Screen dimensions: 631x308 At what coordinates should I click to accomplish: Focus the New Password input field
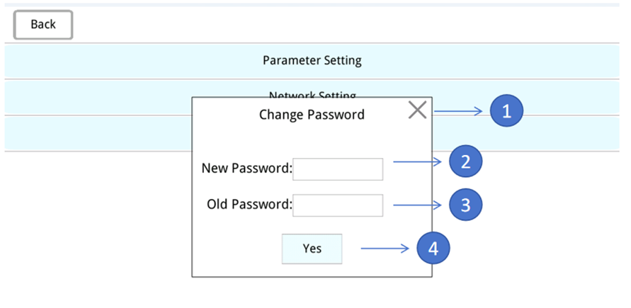pyautogui.click(x=338, y=169)
